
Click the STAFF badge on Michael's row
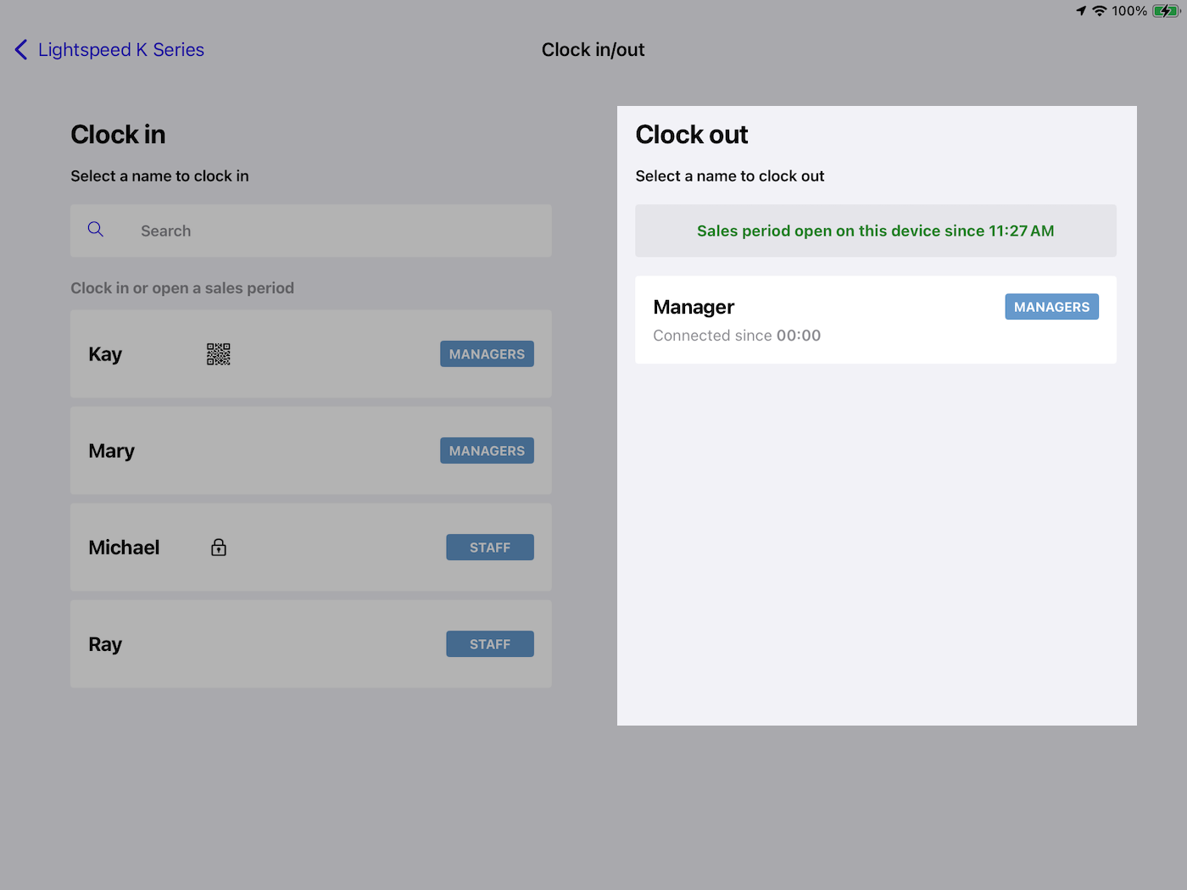[x=489, y=547]
